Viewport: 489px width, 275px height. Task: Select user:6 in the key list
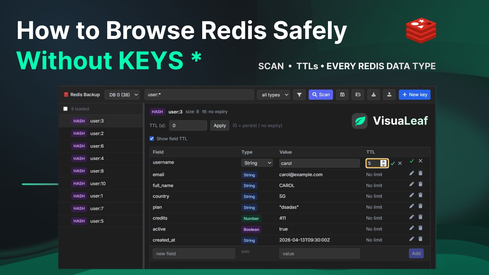pyautogui.click(x=101, y=146)
